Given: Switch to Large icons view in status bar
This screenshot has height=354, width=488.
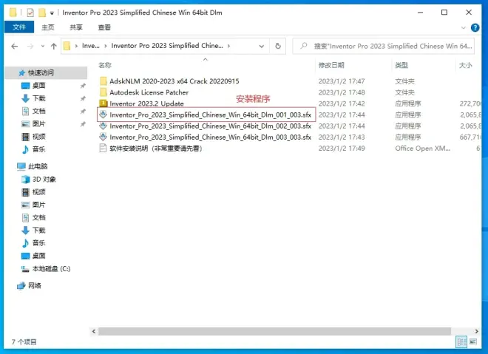Looking at the screenshot, I should click(x=473, y=342).
